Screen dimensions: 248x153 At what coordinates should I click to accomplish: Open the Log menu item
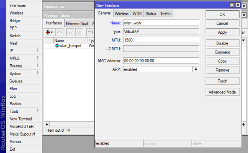click(24, 96)
